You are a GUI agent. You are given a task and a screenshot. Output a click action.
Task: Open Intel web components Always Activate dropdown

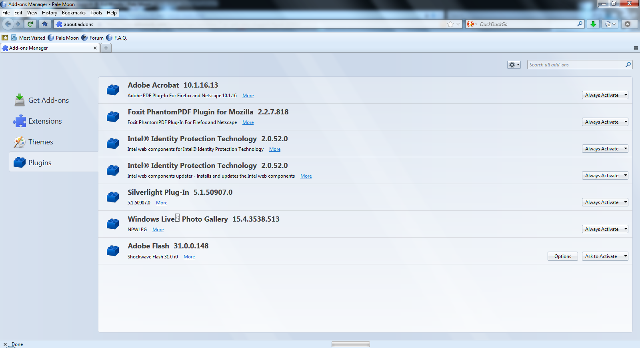pos(605,149)
